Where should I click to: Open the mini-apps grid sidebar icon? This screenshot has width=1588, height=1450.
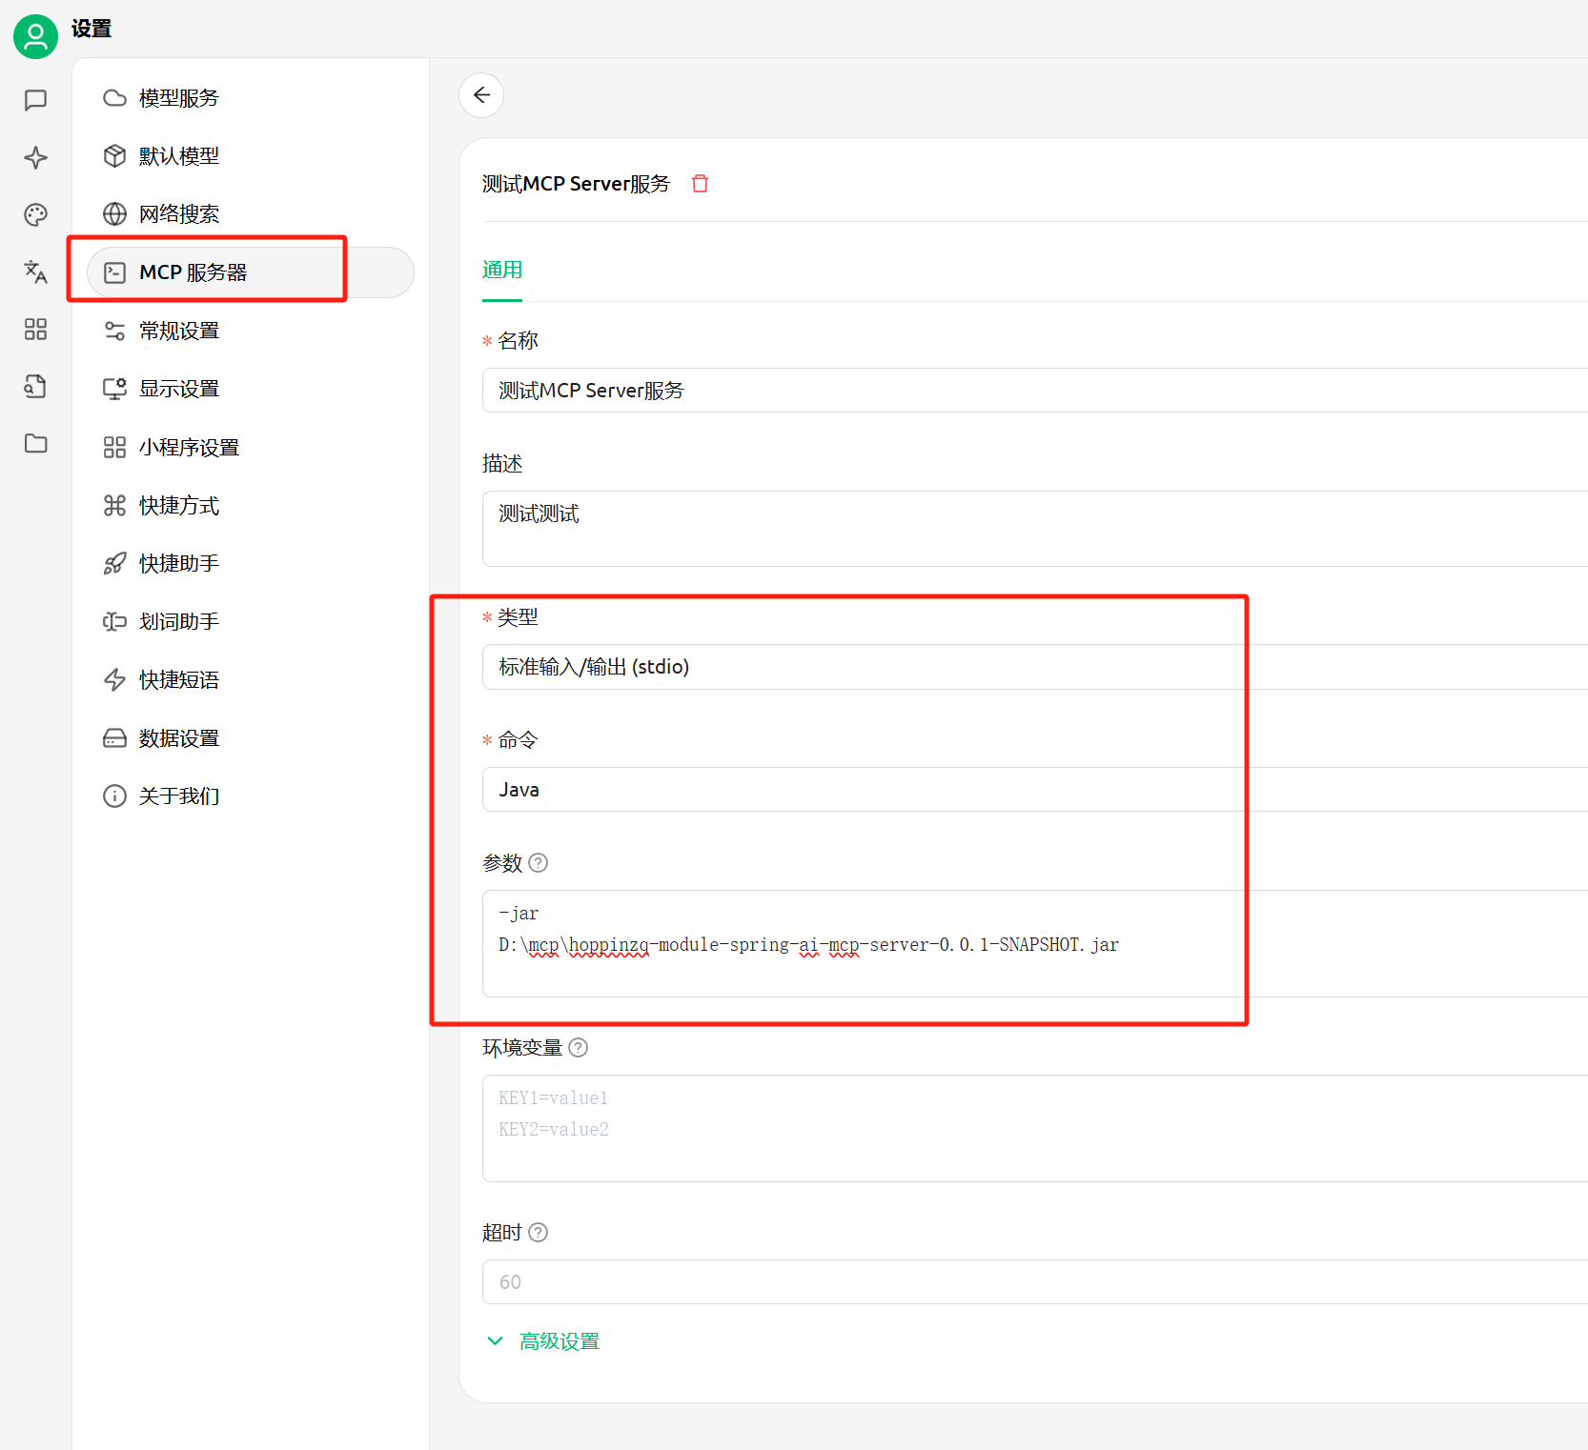point(35,329)
